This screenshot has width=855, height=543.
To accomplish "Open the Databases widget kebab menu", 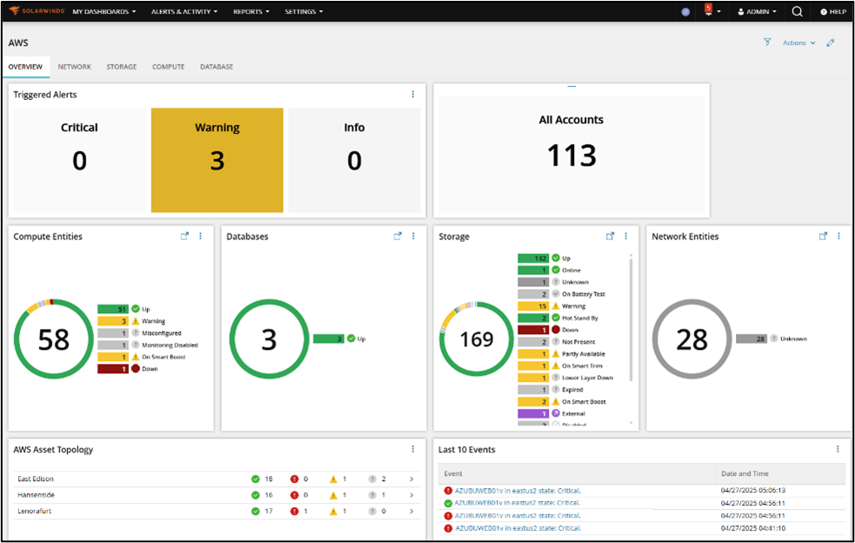I will (413, 237).
